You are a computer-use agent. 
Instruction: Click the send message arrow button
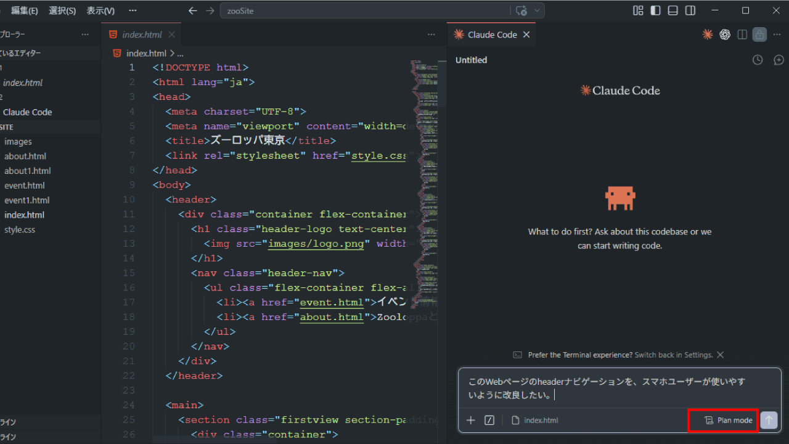(769, 420)
